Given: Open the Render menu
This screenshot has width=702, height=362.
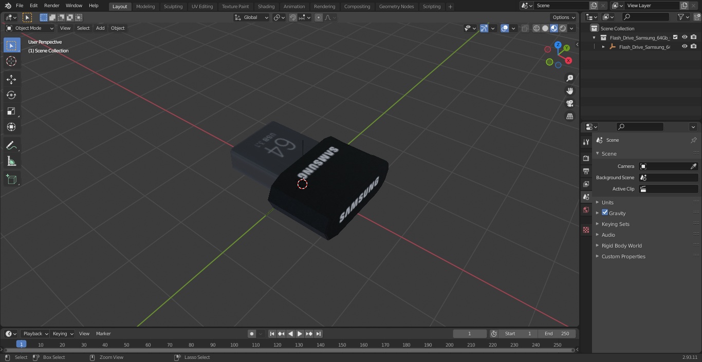Looking at the screenshot, I should 51,6.
